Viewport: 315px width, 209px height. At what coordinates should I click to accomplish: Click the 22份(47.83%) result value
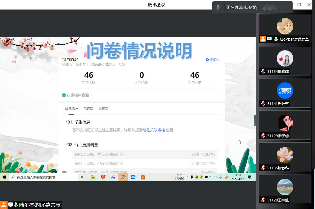203,154
